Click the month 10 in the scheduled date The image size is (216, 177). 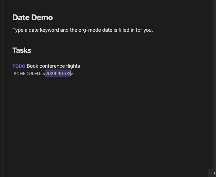tap(60, 74)
